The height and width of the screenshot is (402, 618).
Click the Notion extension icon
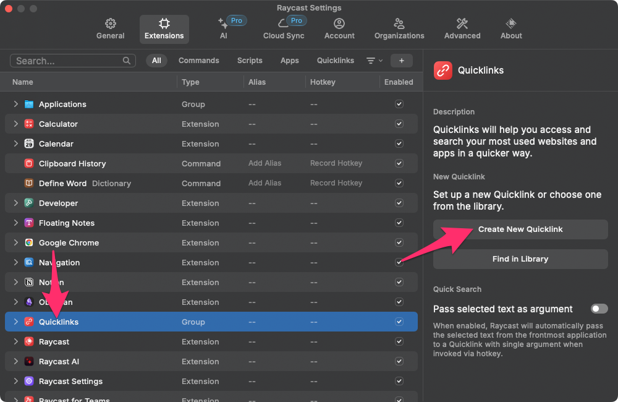[x=29, y=282]
